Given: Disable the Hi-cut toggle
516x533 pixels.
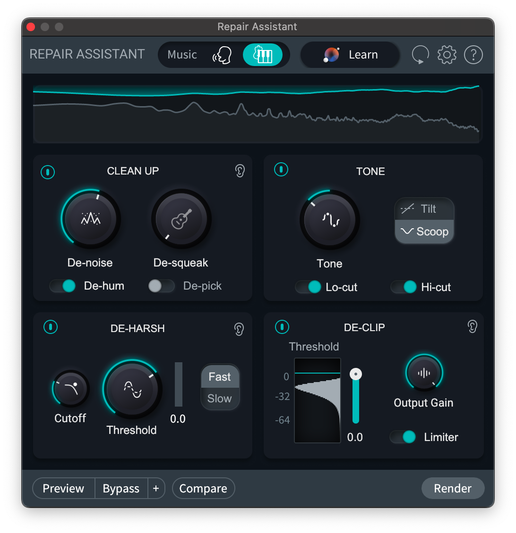Looking at the screenshot, I should pyautogui.click(x=404, y=287).
